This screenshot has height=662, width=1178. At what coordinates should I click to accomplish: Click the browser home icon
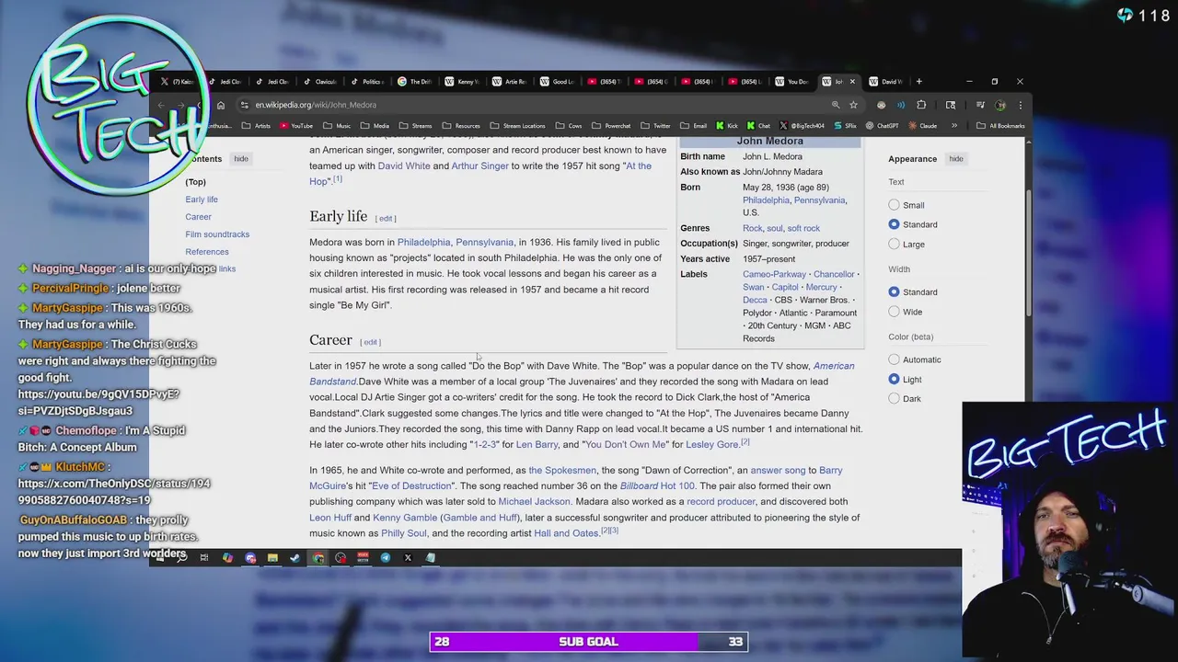pos(221,105)
